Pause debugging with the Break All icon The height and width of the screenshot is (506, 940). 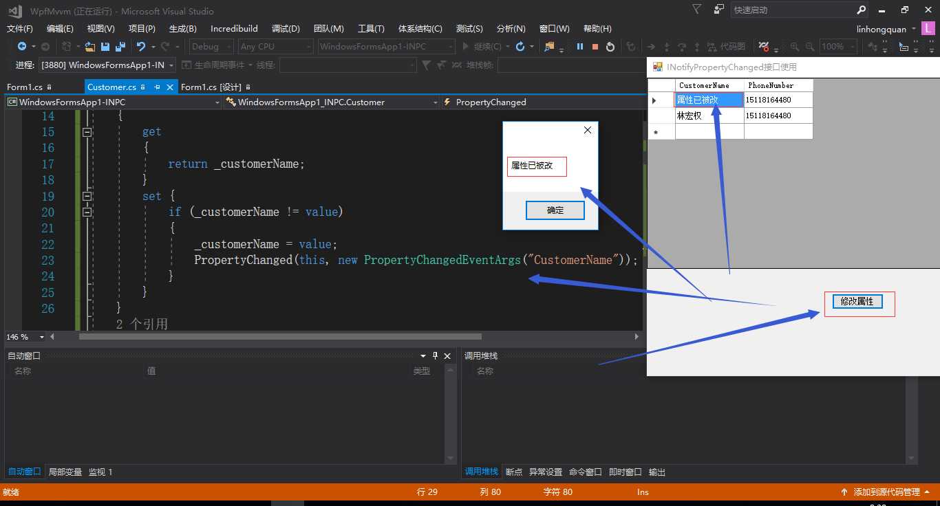580,47
